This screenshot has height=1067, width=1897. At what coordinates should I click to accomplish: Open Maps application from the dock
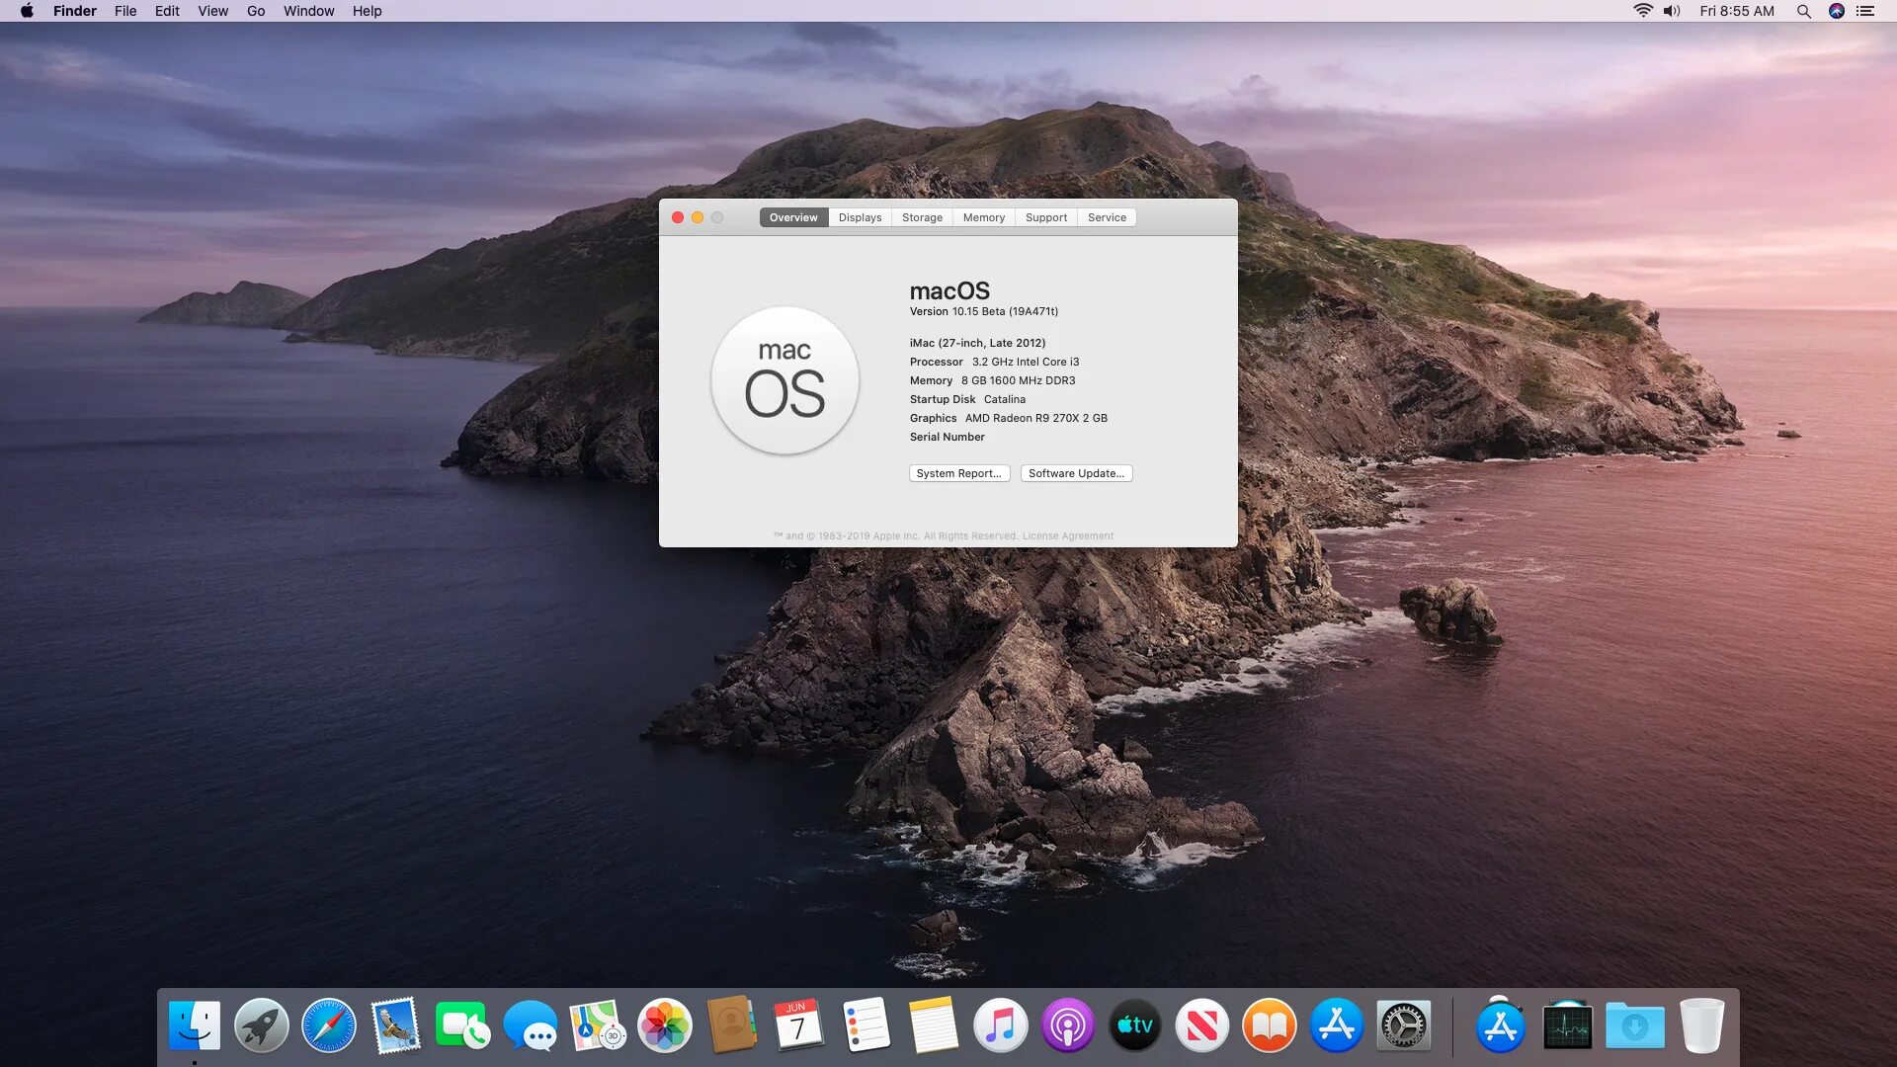point(597,1026)
